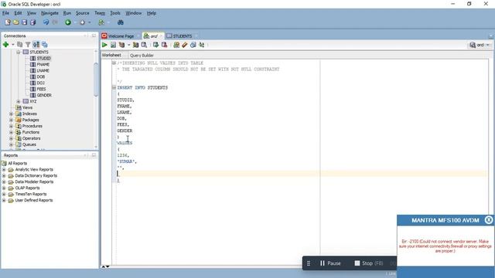495x278 pixels.
Task: Click the SQL History icon in worksheet toolbar
Action: click(x=193, y=45)
